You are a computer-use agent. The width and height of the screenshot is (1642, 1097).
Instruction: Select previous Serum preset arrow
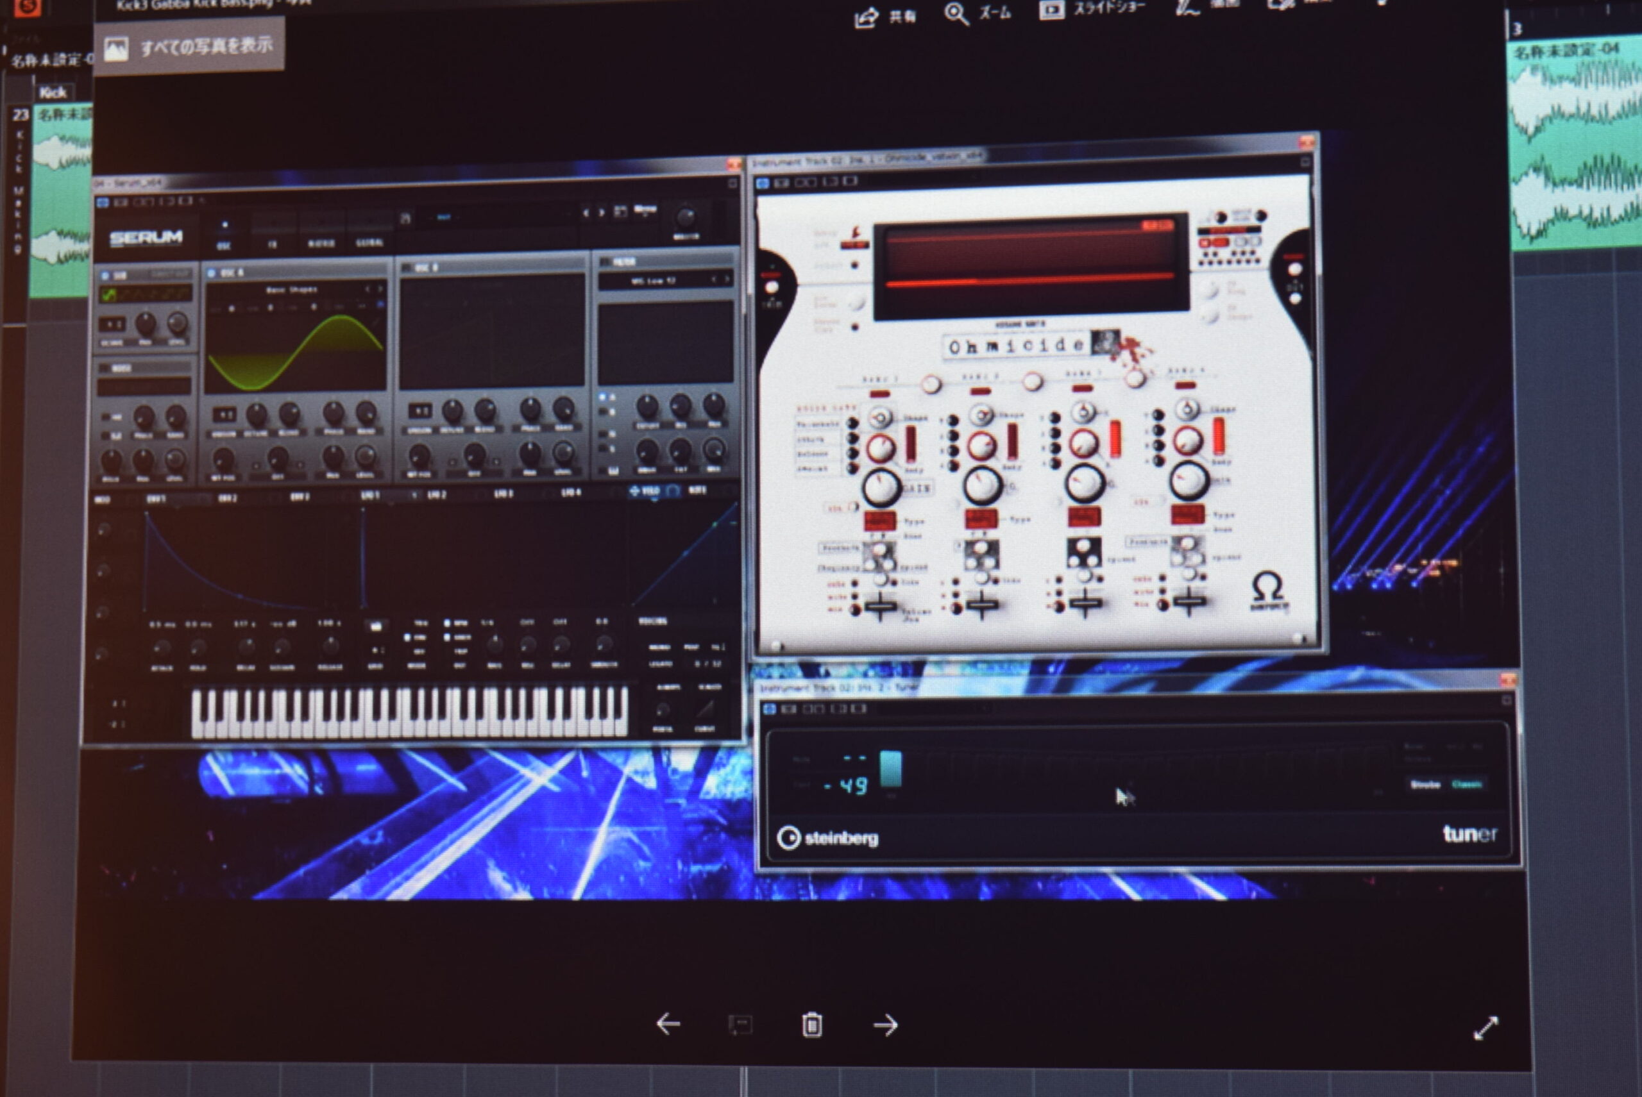tap(586, 213)
